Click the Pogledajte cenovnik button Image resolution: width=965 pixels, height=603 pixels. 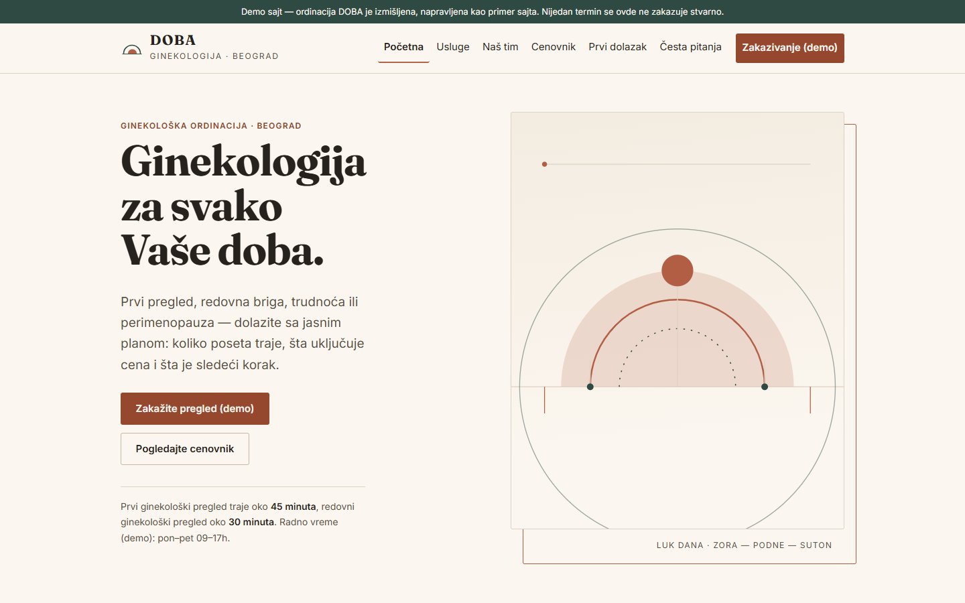tap(185, 449)
